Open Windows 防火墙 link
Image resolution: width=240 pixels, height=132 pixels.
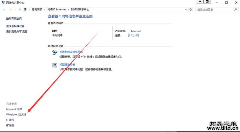coord(16,115)
